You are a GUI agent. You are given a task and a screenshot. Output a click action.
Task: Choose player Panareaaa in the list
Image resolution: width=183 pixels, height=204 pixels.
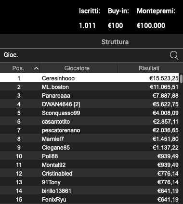tap(89, 96)
